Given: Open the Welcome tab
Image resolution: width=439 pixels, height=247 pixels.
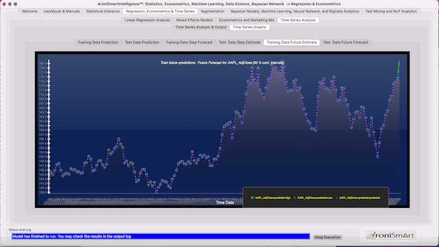Looking at the screenshot, I should pos(29,12).
